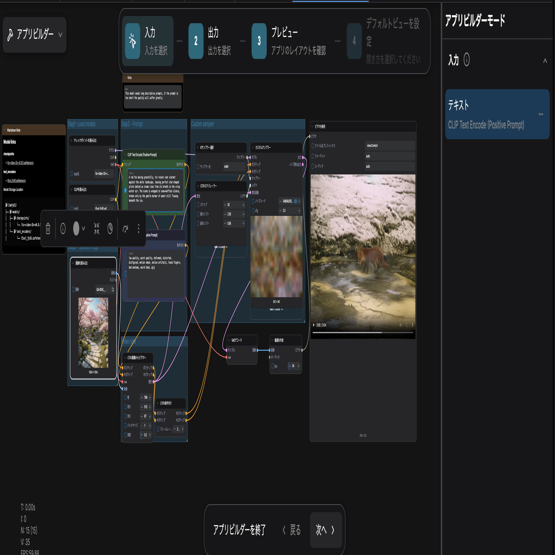This screenshot has height=555, width=555.
Task: Click the bypass icon in floating toolbar
Action: click(x=110, y=229)
